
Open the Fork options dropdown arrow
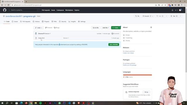pos(166,16)
